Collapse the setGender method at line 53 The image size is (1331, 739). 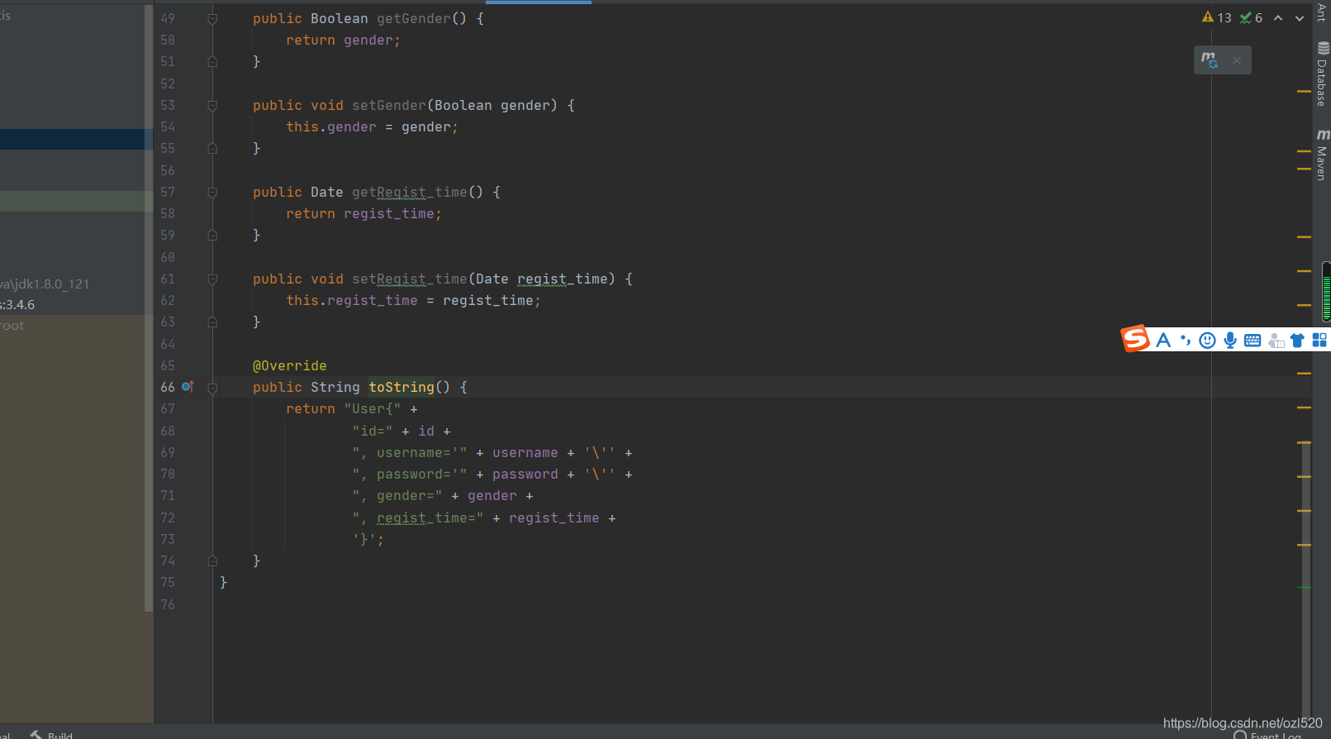[212, 105]
